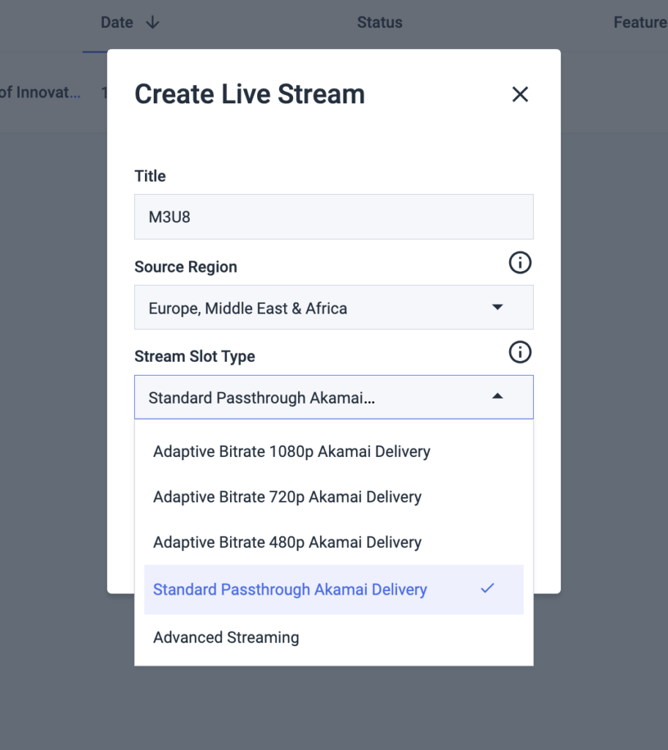Click the checkmark beside Standard Passthrough Akamai Delivery

[488, 588]
